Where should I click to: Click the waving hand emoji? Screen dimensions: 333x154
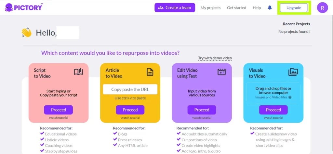pyautogui.click(x=27, y=33)
